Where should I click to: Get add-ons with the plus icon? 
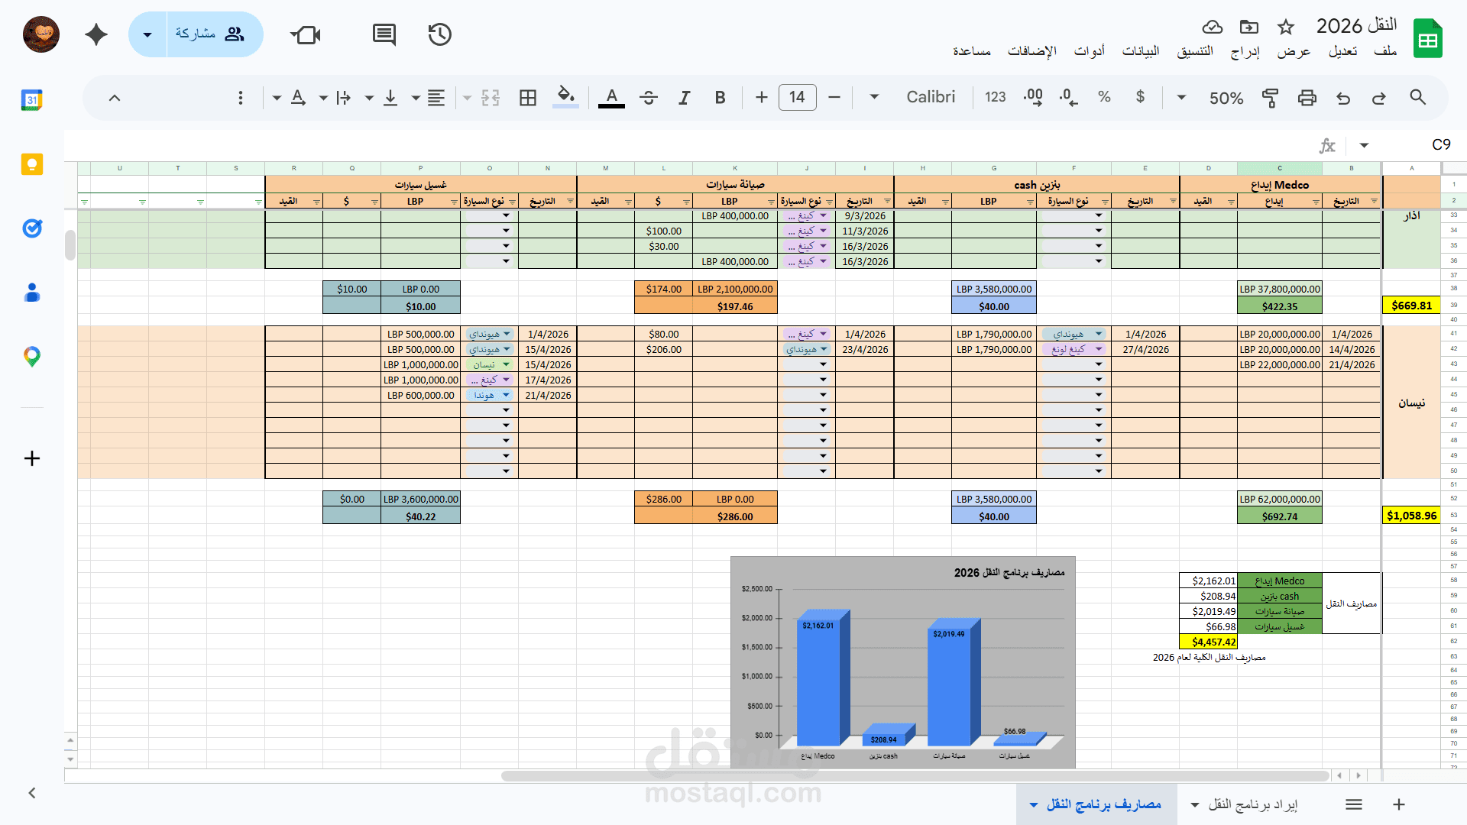32,458
